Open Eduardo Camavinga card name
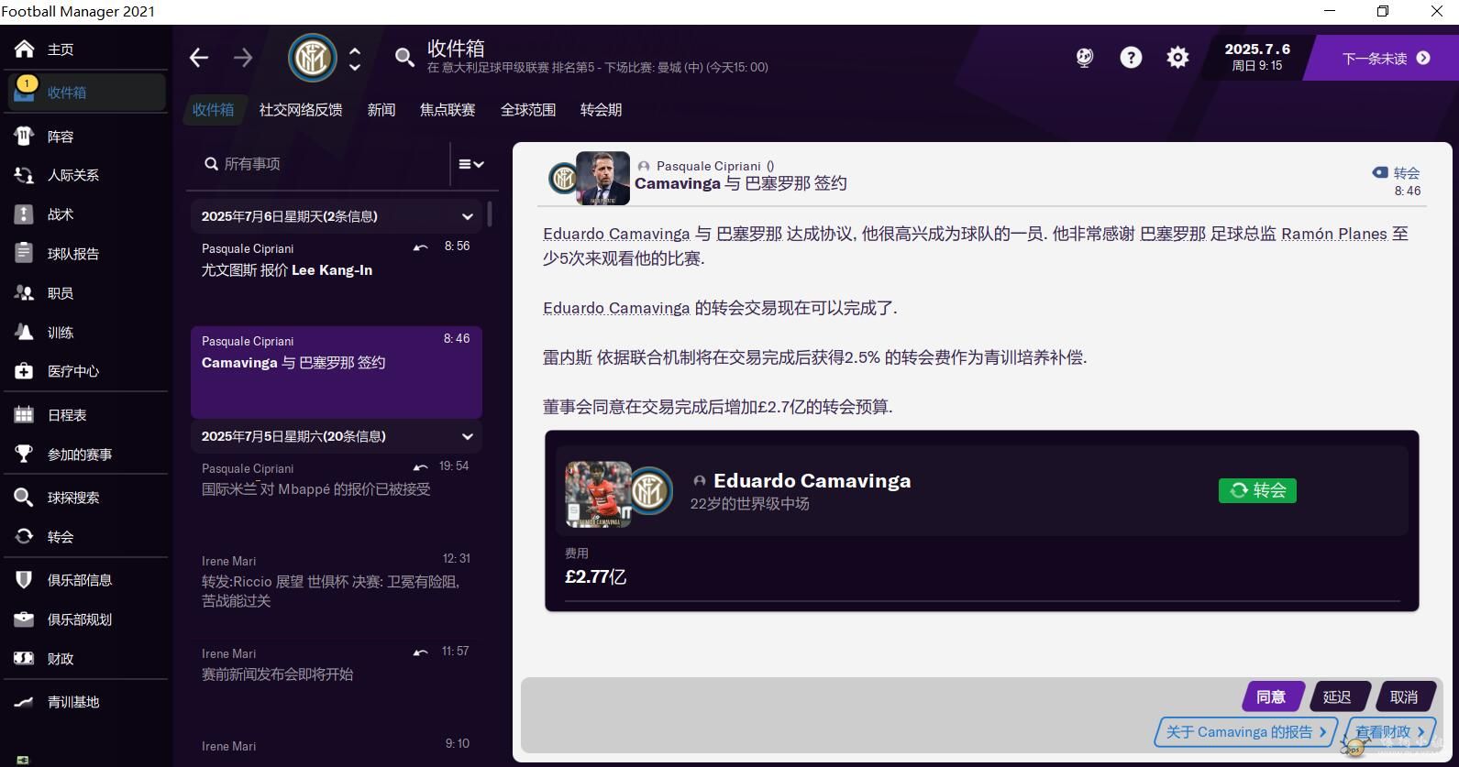The width and height of the screenshot is (1459, 767). 812,480
